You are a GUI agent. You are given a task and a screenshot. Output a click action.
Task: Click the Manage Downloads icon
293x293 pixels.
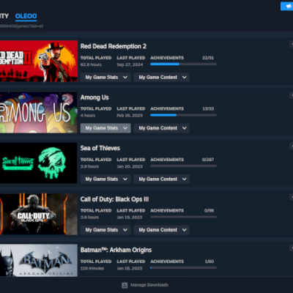(125, 285)
